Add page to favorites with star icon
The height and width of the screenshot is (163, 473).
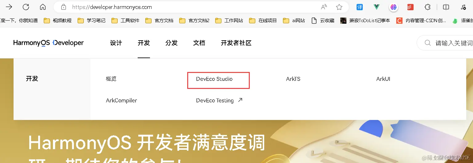click(339, 7)
